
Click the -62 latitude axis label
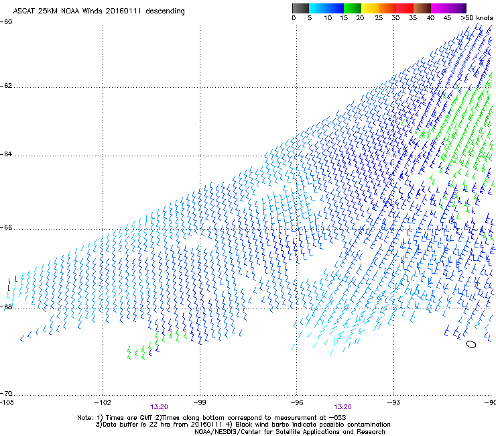[x=6, y=86]
